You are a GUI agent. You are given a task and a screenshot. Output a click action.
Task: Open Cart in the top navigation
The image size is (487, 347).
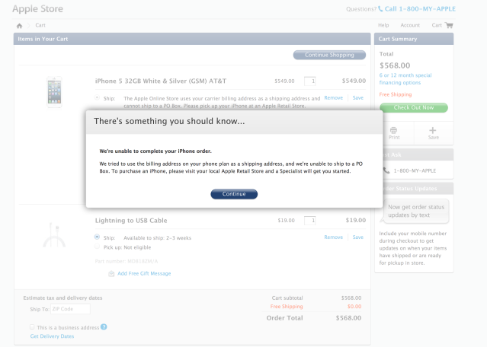tap(437, 25)
